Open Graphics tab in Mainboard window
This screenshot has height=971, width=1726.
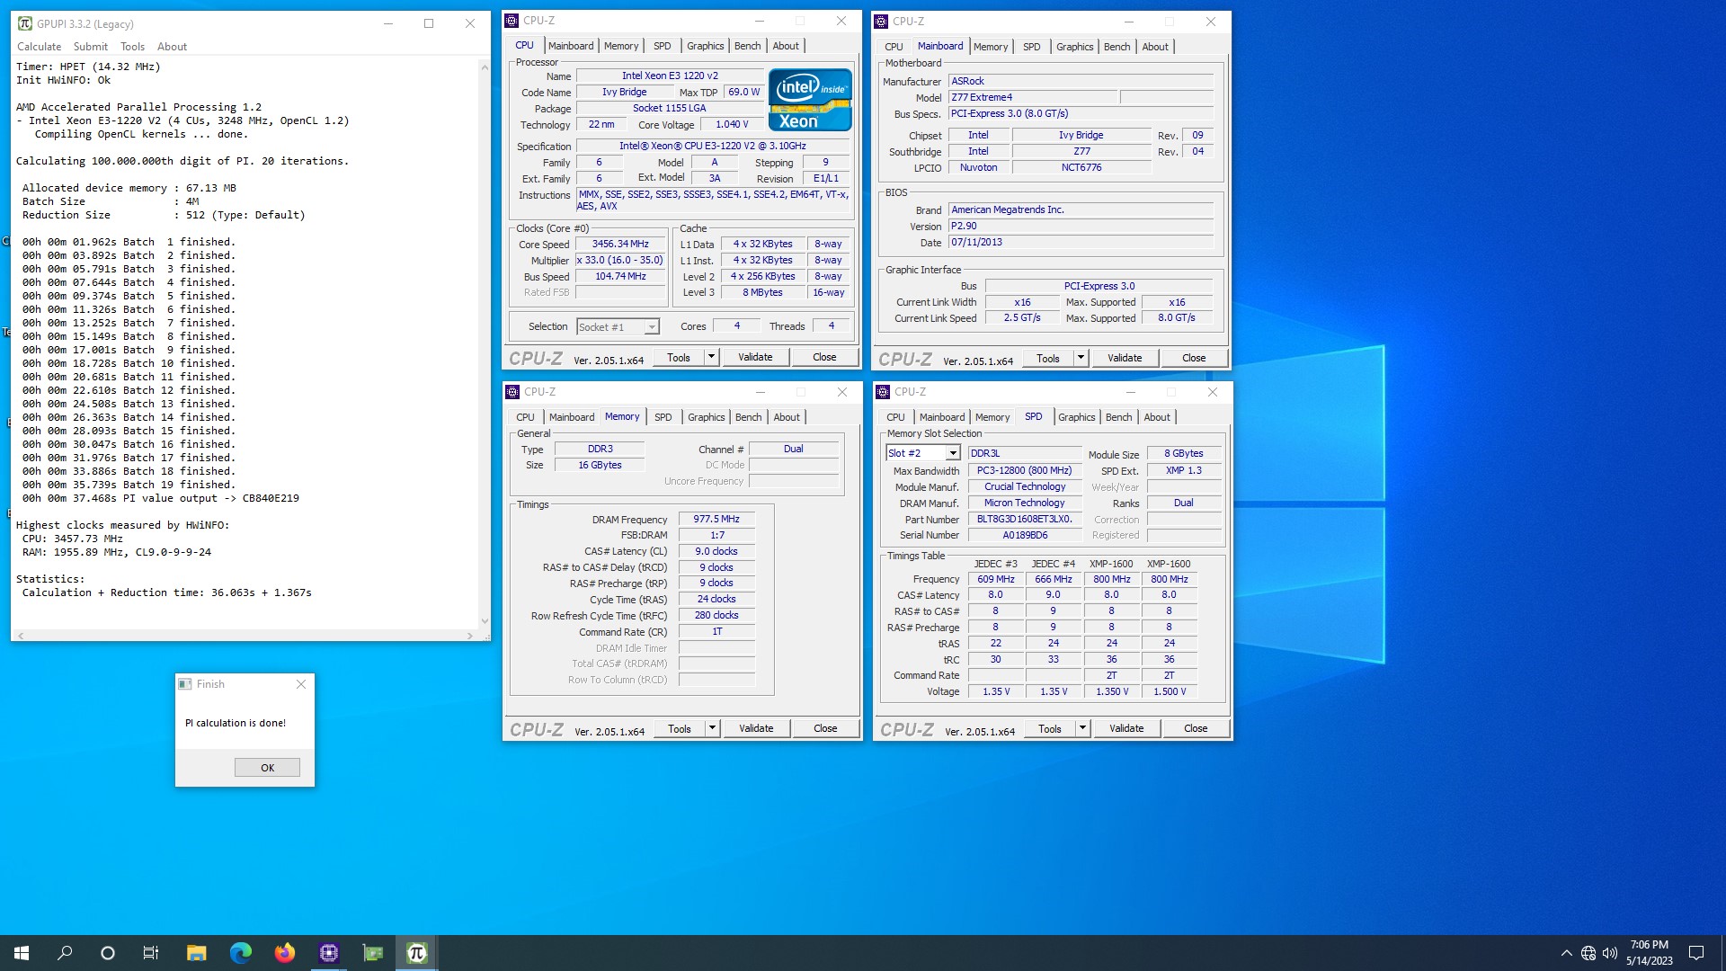pyautogui.click(x=1075, y=47)
